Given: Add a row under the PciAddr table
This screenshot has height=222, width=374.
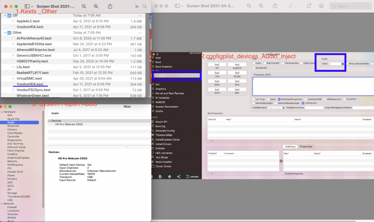Looking at the screenshot, I should (x=212, y=173).
